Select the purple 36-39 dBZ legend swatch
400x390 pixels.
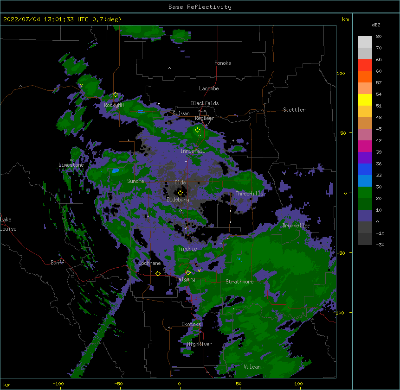365,158
